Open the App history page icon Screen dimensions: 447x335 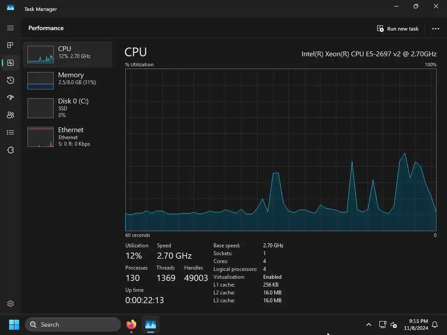click(10, 80)
